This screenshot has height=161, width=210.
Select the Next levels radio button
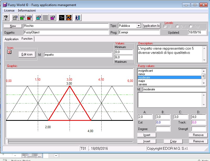(191, 27)
